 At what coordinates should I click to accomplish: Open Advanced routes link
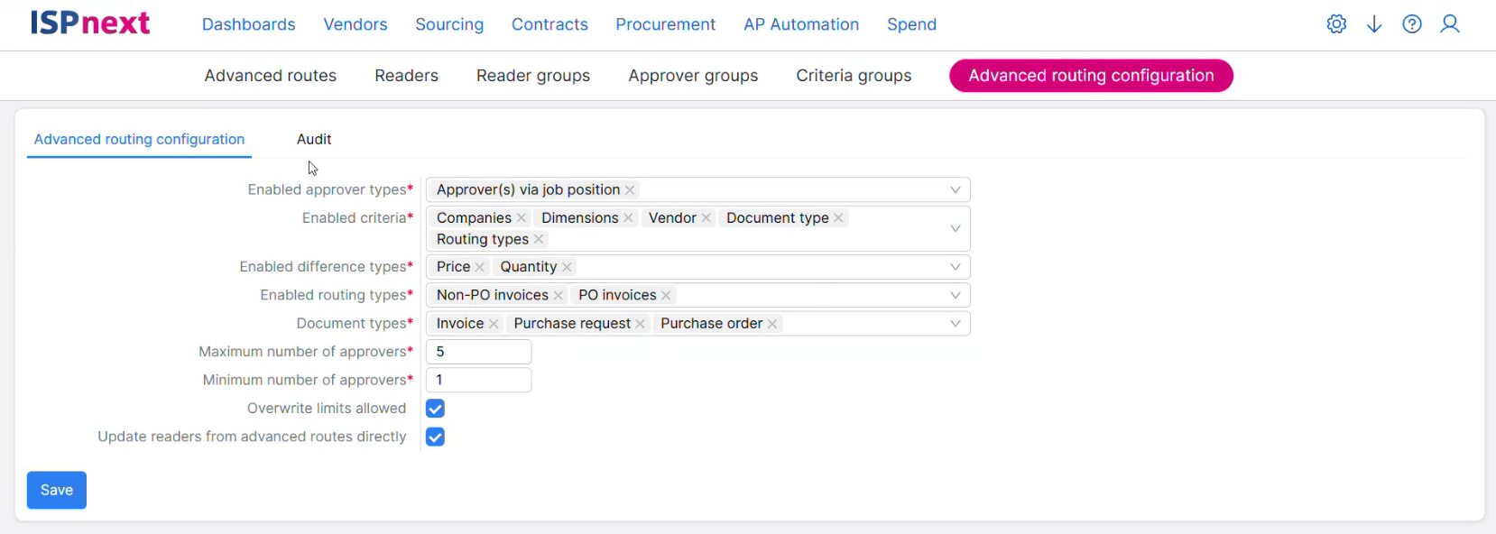click(x=271, y=76)
